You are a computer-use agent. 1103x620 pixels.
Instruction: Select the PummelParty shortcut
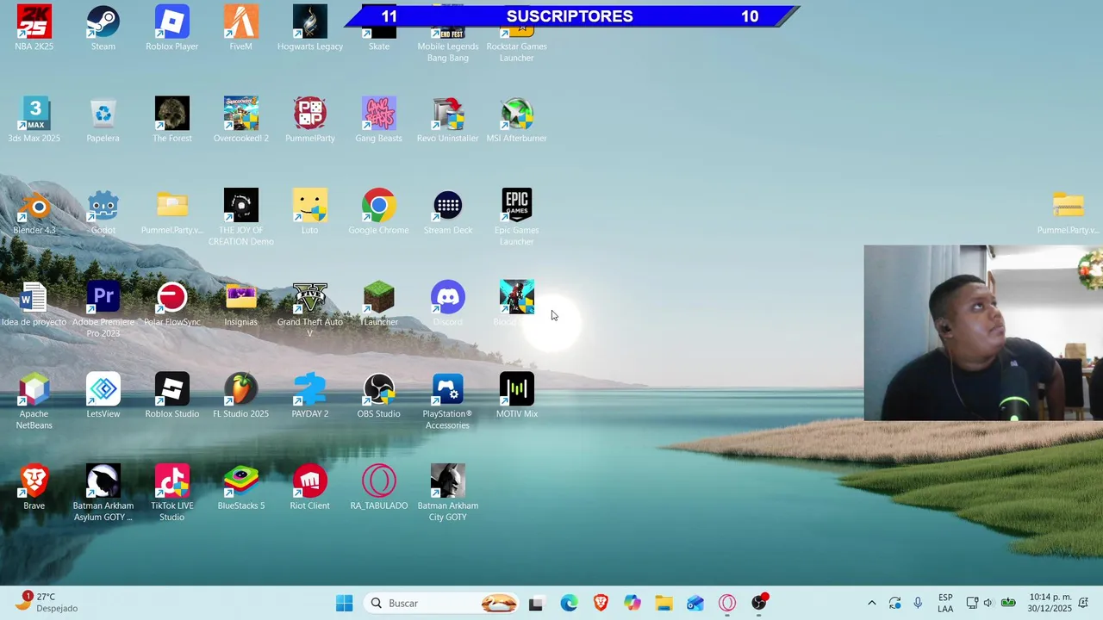tap(310, 115)
